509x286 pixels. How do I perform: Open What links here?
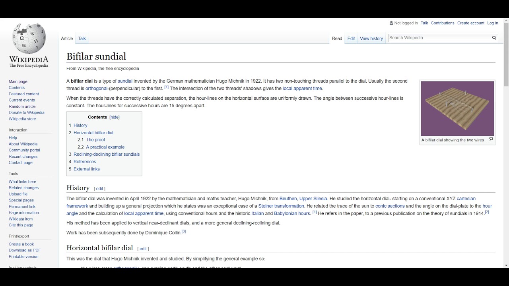click(x=22, y=182)
